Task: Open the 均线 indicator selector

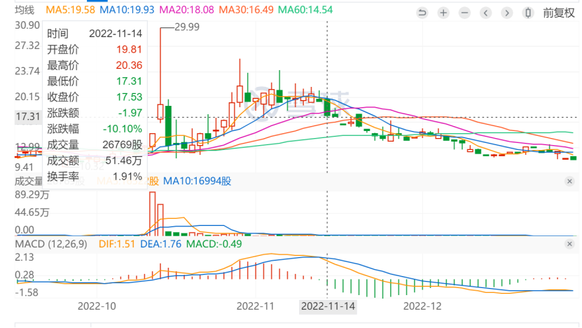Action: (25, 11)
